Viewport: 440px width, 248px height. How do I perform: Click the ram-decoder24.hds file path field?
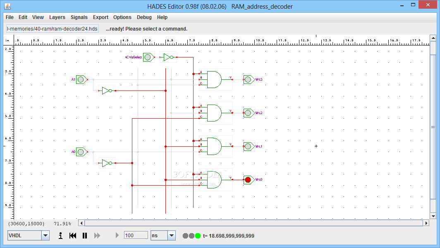53,29
